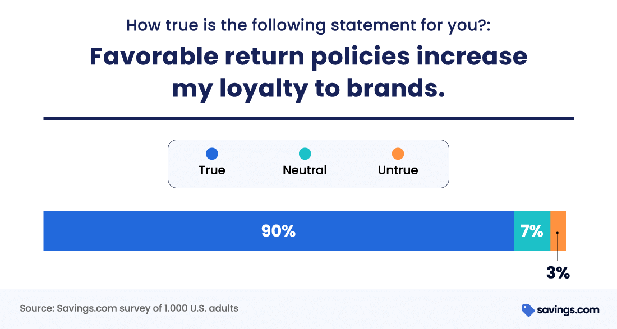Screen dimensions: 617x329
Task: Click the small callout dot in orange segment
Action: [557, 233]
